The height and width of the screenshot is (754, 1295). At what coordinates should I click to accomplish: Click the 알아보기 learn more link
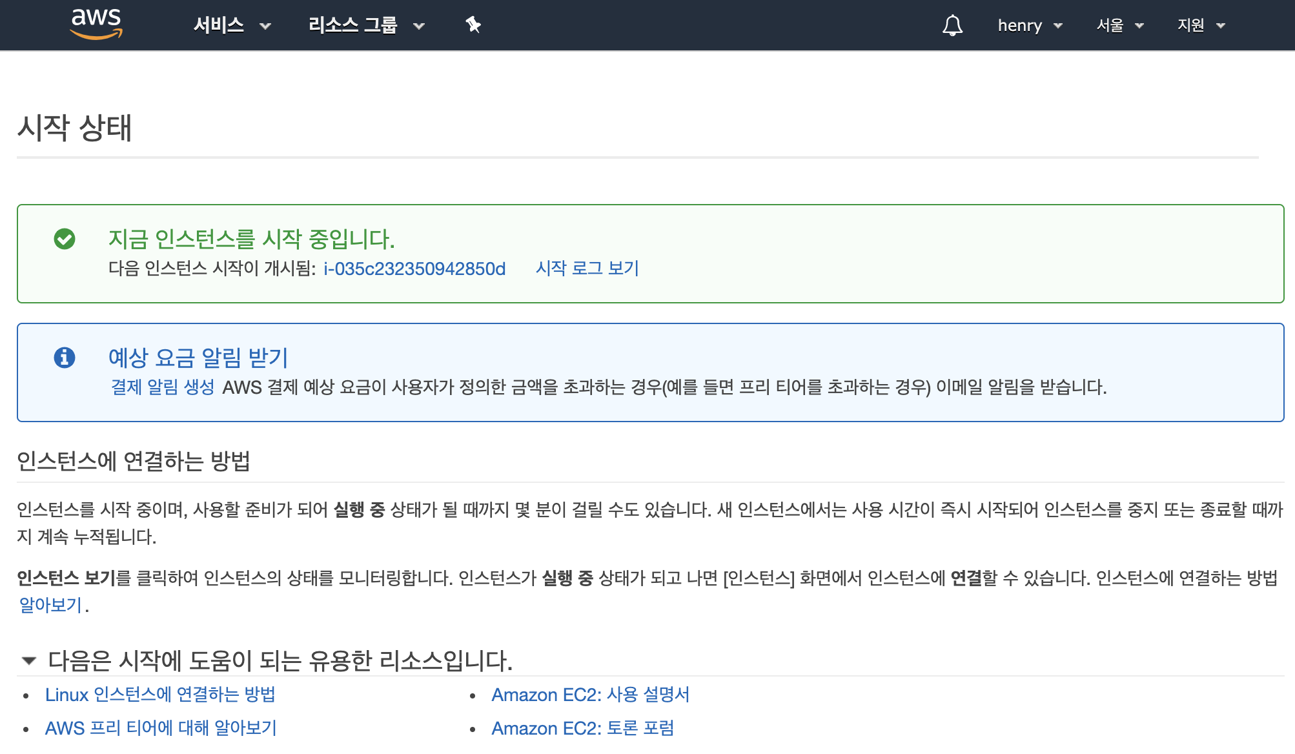point(50,605)
